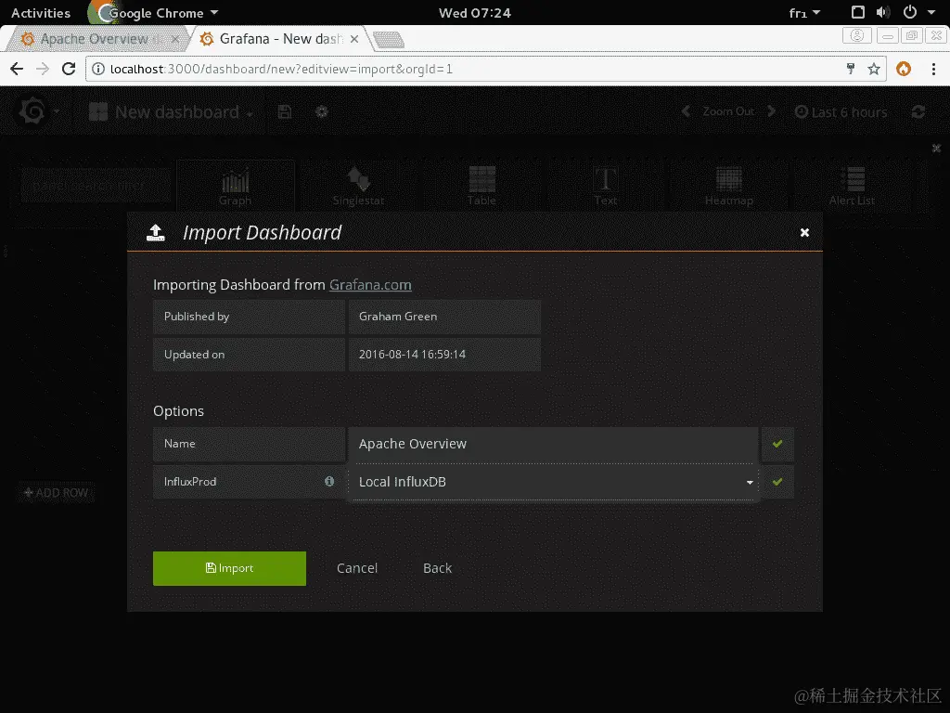The width and height of the screenshot is (950, 713).
Task: Bookmark this page with the star
Action: coord(874,69)
